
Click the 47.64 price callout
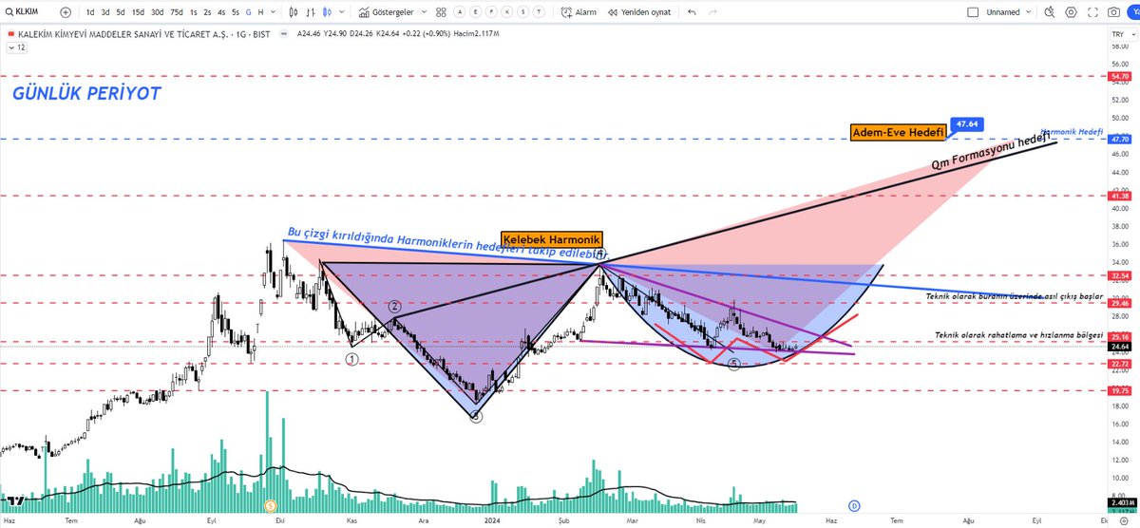967,124
